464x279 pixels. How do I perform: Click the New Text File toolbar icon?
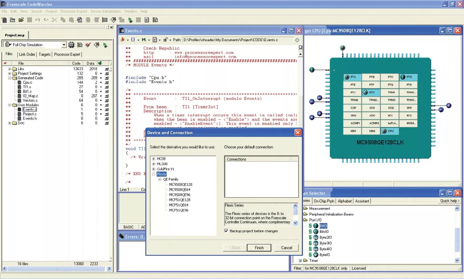coord(4,20)
